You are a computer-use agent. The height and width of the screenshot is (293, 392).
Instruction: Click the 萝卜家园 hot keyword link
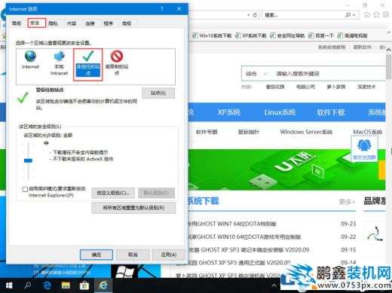click(x=336, y=87)
